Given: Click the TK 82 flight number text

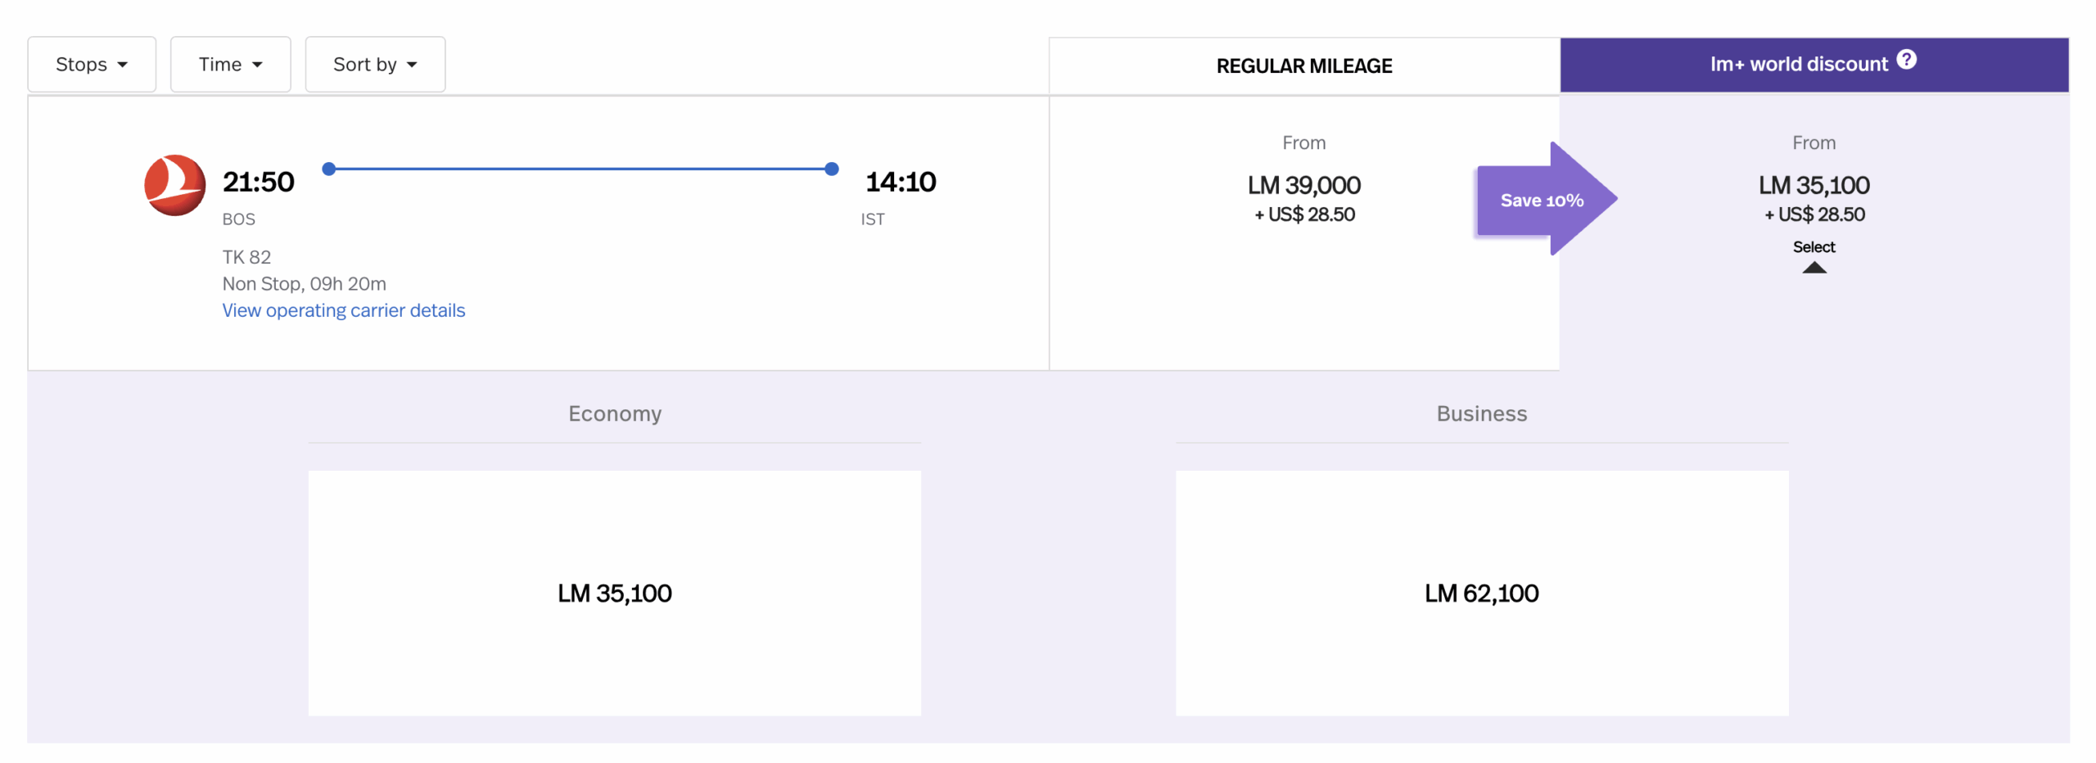Looking at the screenshot, I should pyautogui.click(x=247, y=256).
